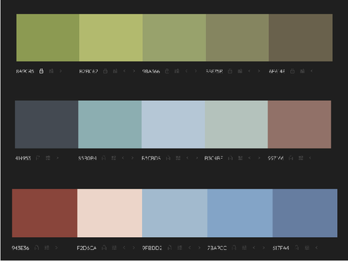The width and height of the screenshot is (348, 261).
Task: Toggle lock icon beside F2D5CA
Action: pos(104,248)
